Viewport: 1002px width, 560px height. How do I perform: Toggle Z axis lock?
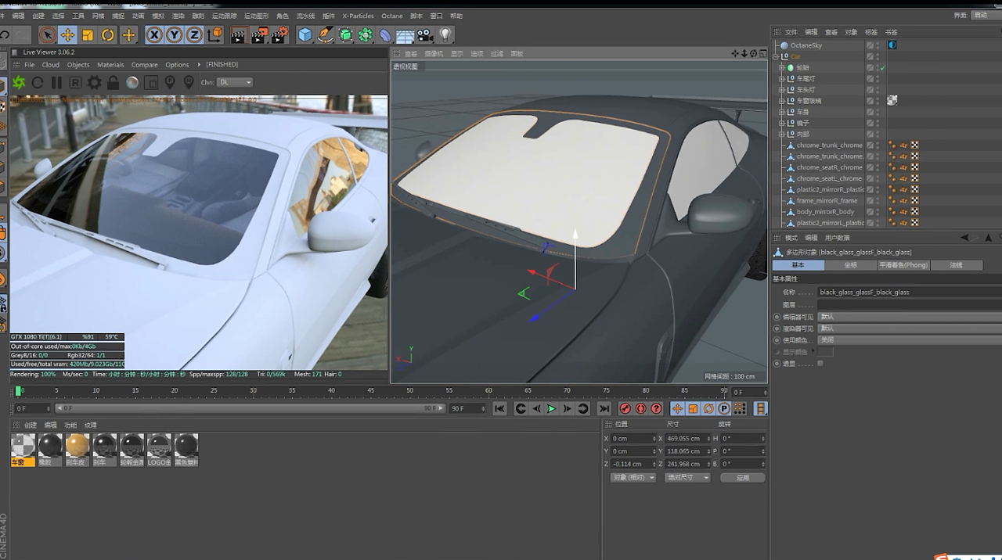tap(193, 35)
